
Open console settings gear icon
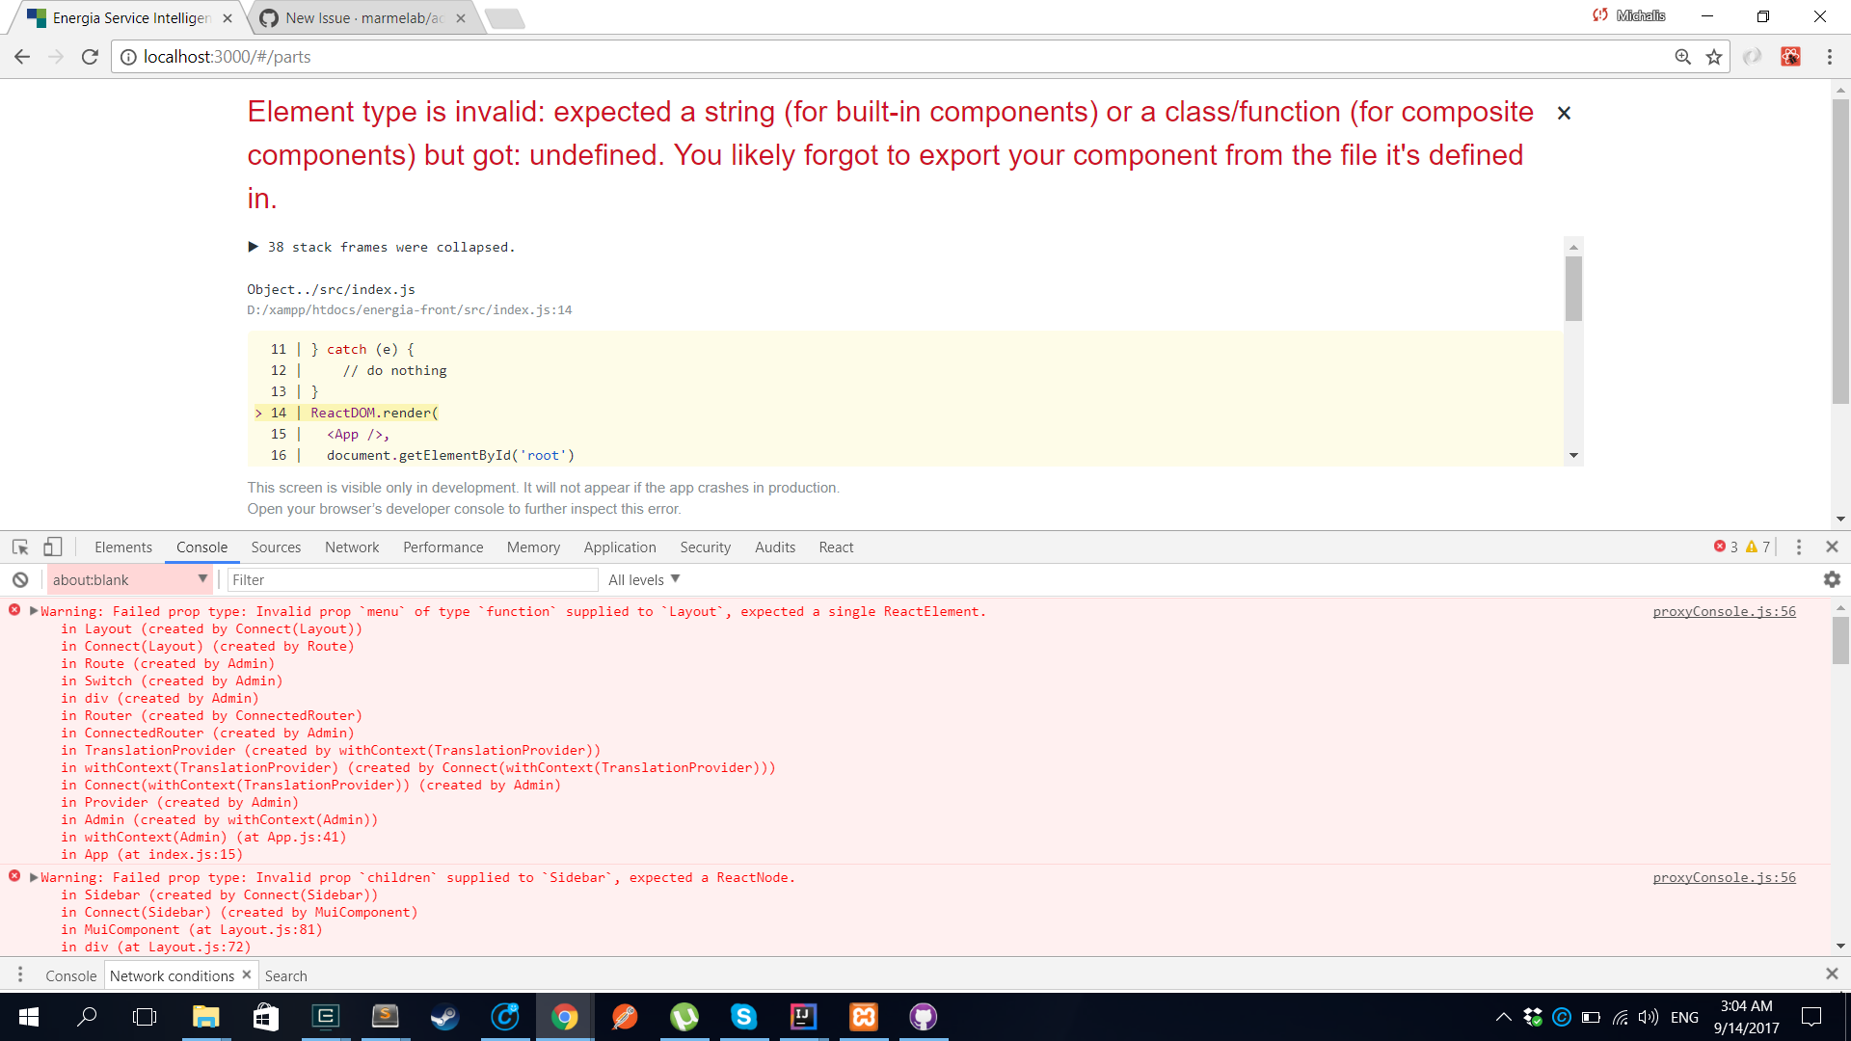[x=1832, y=579]
